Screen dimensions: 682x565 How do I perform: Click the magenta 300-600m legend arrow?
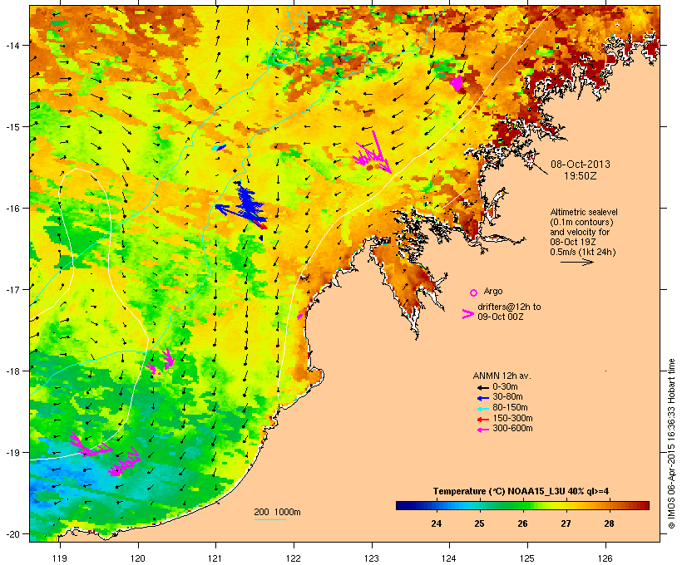pyautogui.click(x=482, y=430)
